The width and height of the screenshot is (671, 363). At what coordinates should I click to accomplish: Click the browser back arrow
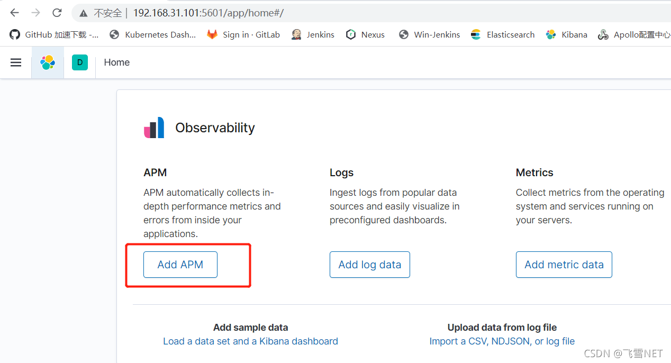pos(14,13)
